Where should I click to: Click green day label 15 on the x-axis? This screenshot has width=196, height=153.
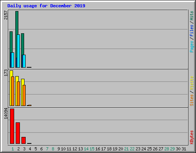click(92, 149)
